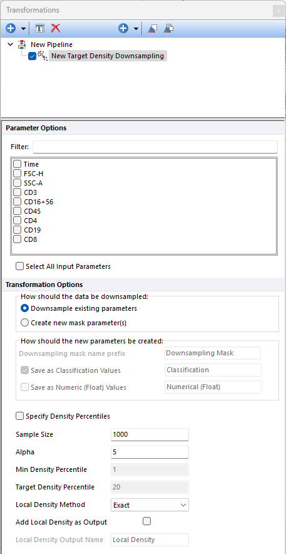
Task: Click the New Pipeline flowchart icon
Action: point(22,45)
